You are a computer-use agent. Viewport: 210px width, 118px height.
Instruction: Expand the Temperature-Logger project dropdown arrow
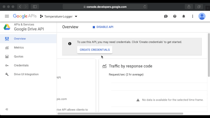pyautogui.click(x=76, y=16)
